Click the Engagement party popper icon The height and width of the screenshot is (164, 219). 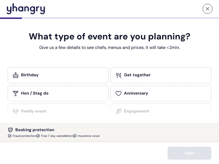point(119,111)
